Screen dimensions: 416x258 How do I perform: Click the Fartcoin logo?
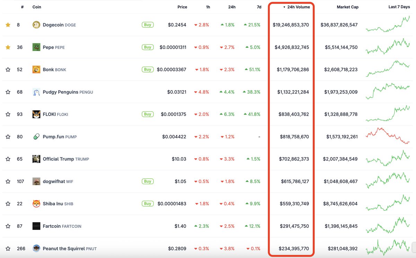[36, 226]
